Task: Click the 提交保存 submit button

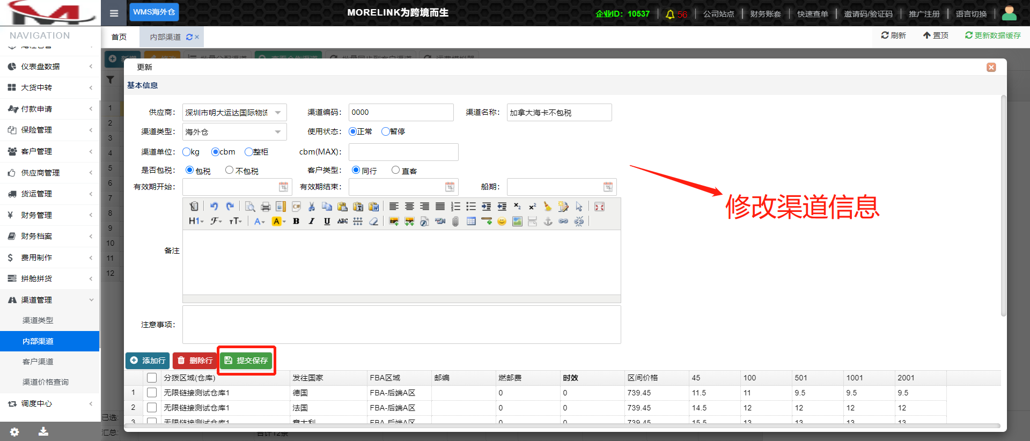Action: pyautogui.click(x=246, y=361)
